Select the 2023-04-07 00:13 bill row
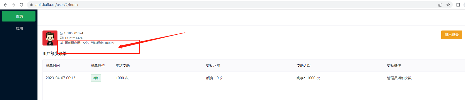This screenshot has width=465, height=100. pos(254,78)
